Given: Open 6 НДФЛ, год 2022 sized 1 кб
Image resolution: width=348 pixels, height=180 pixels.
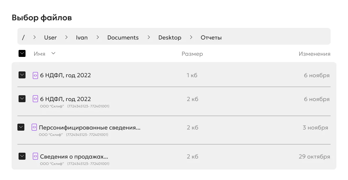Looking at the screenshot, I should point(66,75).
